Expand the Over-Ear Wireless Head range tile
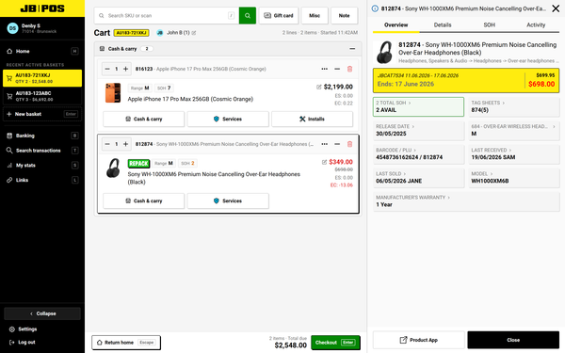Image resolution: width=565 pixels, height=353 pixels. click(x=514, y=130)
